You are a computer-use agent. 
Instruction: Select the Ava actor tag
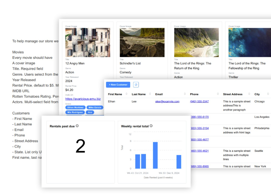[x=89, y=112]
